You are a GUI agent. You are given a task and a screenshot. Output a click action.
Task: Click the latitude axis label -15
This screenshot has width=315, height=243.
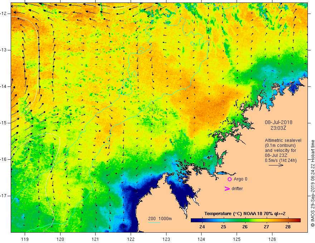click(x=4, y=123)
